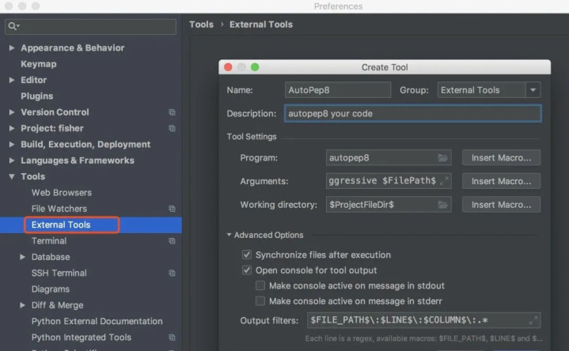Image resolution: width=569 pixels, height=351 pixels.
Task: Uncheck Open console for tool output
Action: 247,270
